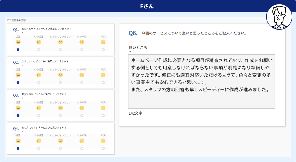Select Q2 やや不満 radio button
Image resolution: width=296 pixels, height=162 pixels.
pyautogui.click(x=82, y=82)
